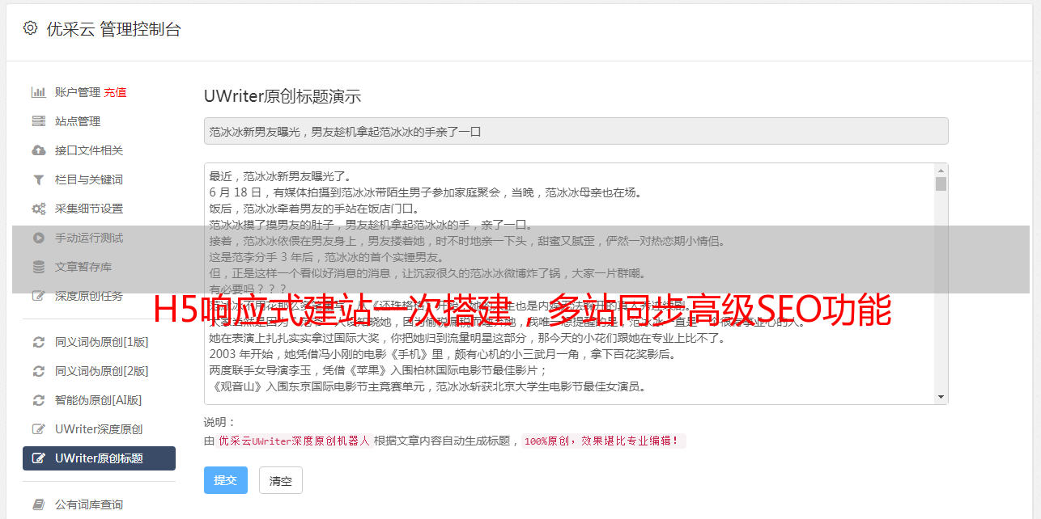Click the 文章暂存库 database icon
The width and height of the screenshot is (1041, 519).
point(38,267)
